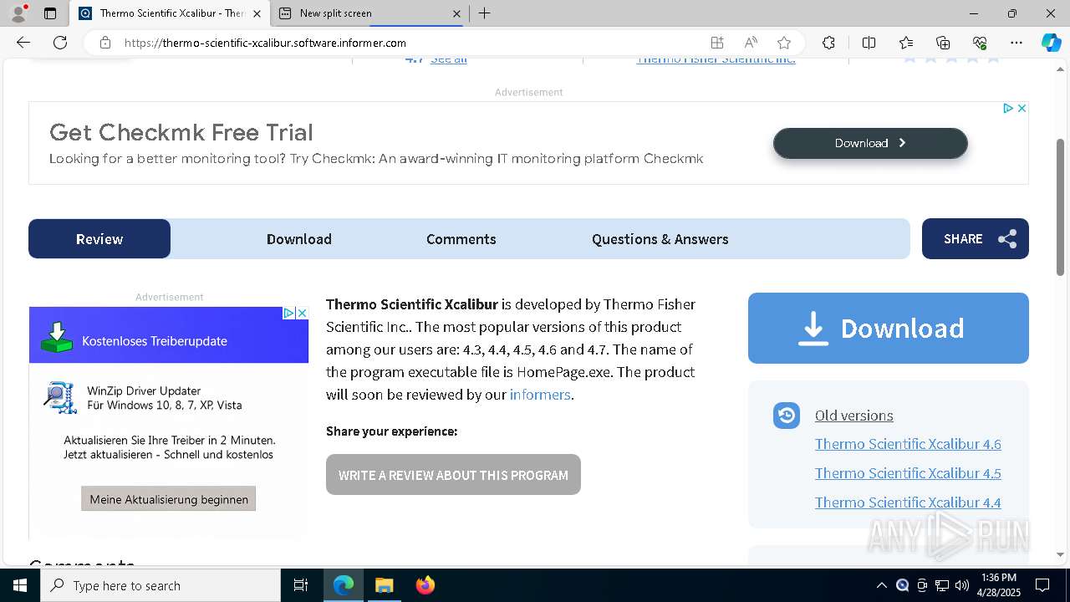1070x602 pixels.
Task: Open volume control in tray
Action: [x=962, y=585]
